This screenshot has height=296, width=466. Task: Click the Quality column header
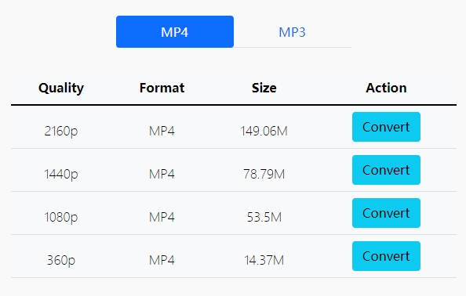pyautogui.click(x=61, y=88)
